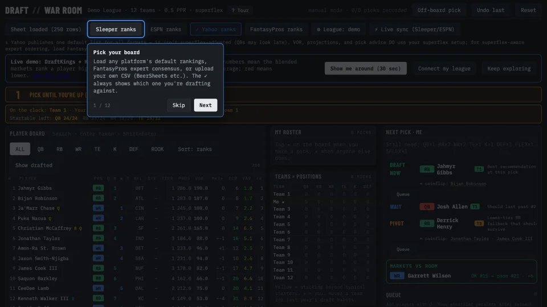Open the Tour help button
547x307 pixels.
pyautogui.click(x=240, y=10)
